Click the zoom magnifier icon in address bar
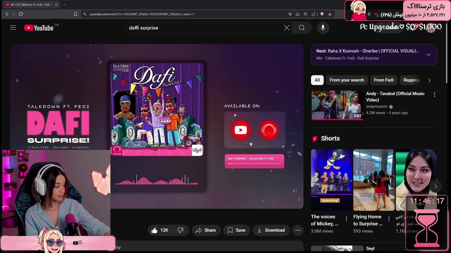Screen dimensions: 451x253 pos(305,14)
